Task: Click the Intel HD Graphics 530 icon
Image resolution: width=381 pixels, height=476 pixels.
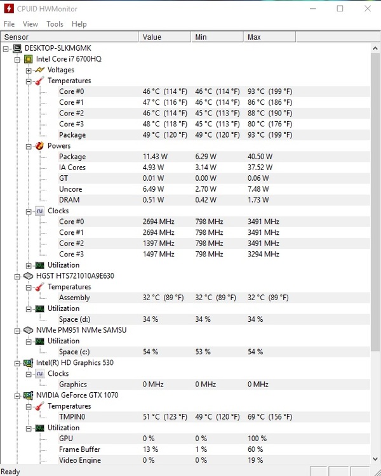Action: point(29,363)
